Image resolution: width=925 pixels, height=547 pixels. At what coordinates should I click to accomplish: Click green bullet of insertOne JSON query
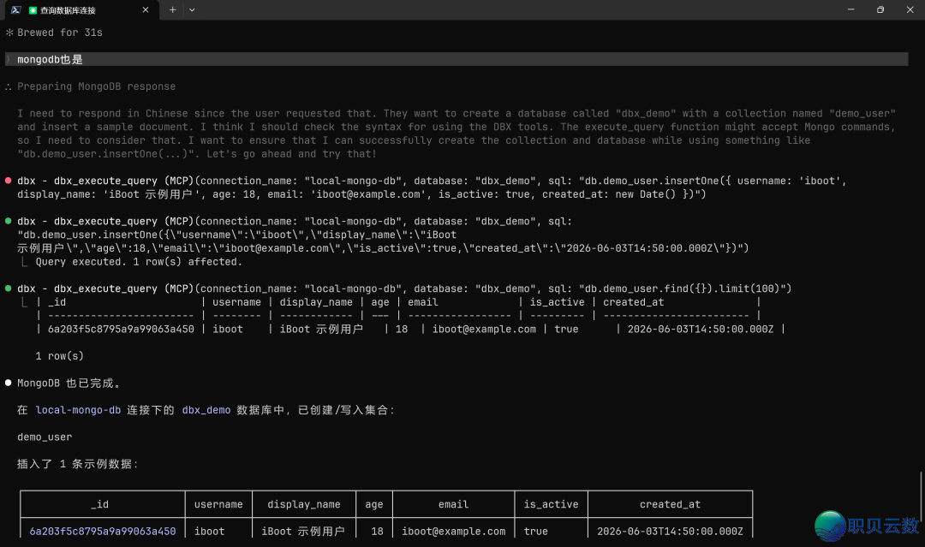[x=9, y=221]
